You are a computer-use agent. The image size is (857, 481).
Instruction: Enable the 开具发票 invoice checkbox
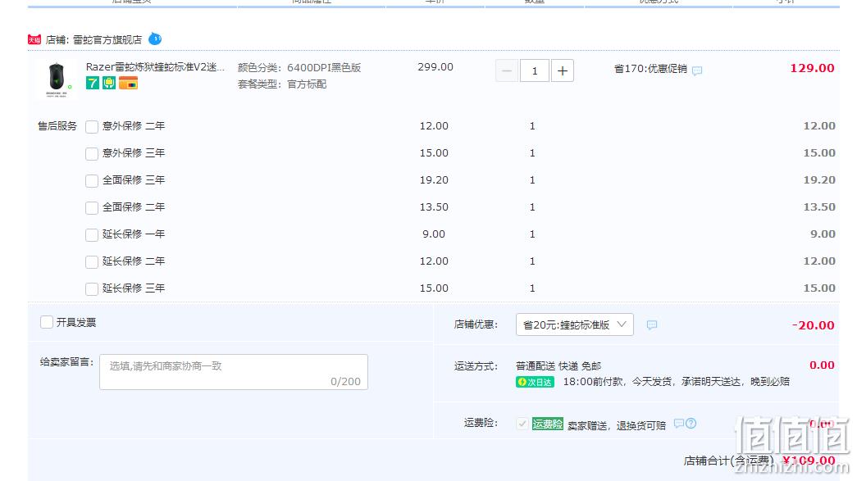[x=47, y=322]
